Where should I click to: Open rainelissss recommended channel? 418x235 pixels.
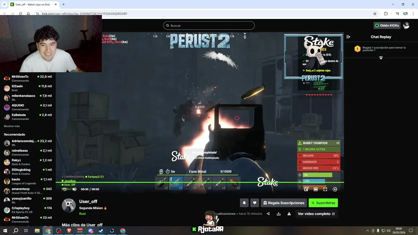coord(28,152)
